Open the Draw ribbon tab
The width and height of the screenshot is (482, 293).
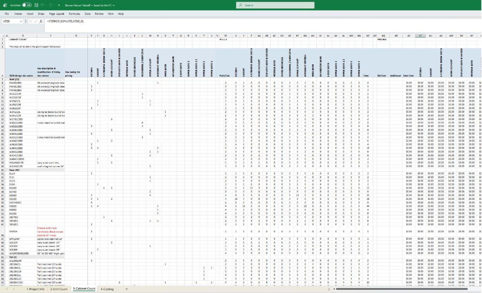click(41, 14)
